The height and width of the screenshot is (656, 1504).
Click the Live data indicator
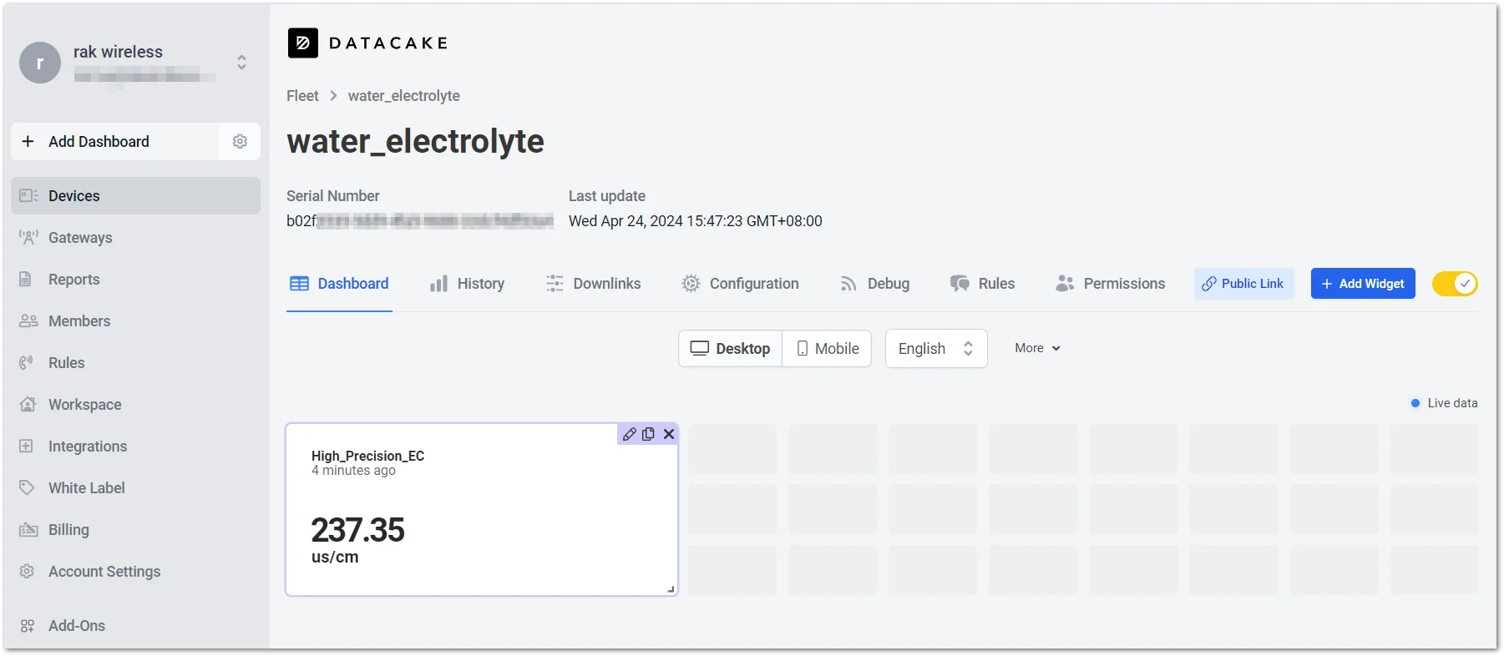click(1444, 403)
